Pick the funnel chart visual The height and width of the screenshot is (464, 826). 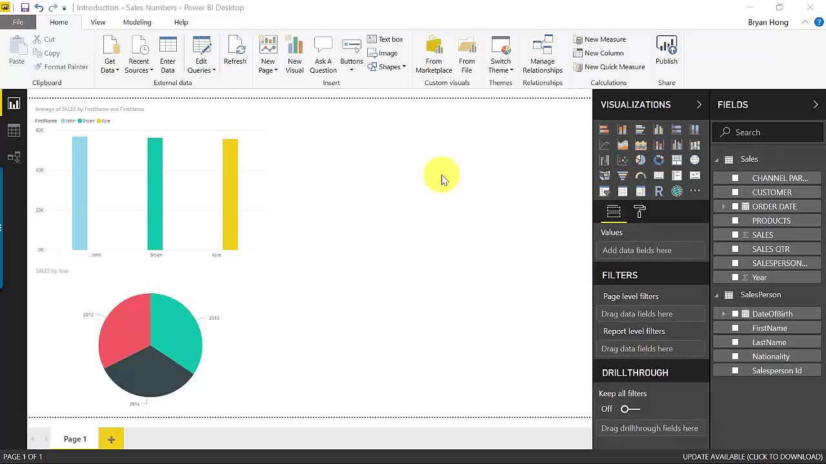point(622,175)
